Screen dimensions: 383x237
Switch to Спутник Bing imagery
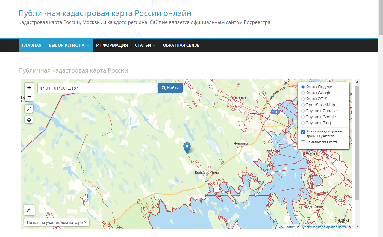303,123
